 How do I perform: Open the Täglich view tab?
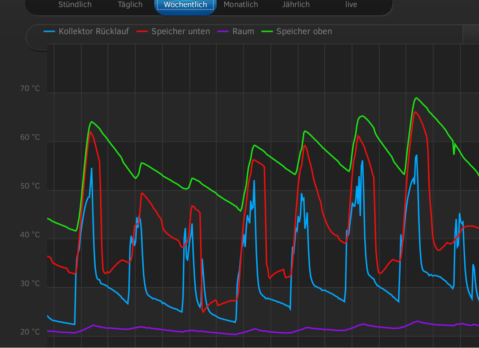point(130,5)
